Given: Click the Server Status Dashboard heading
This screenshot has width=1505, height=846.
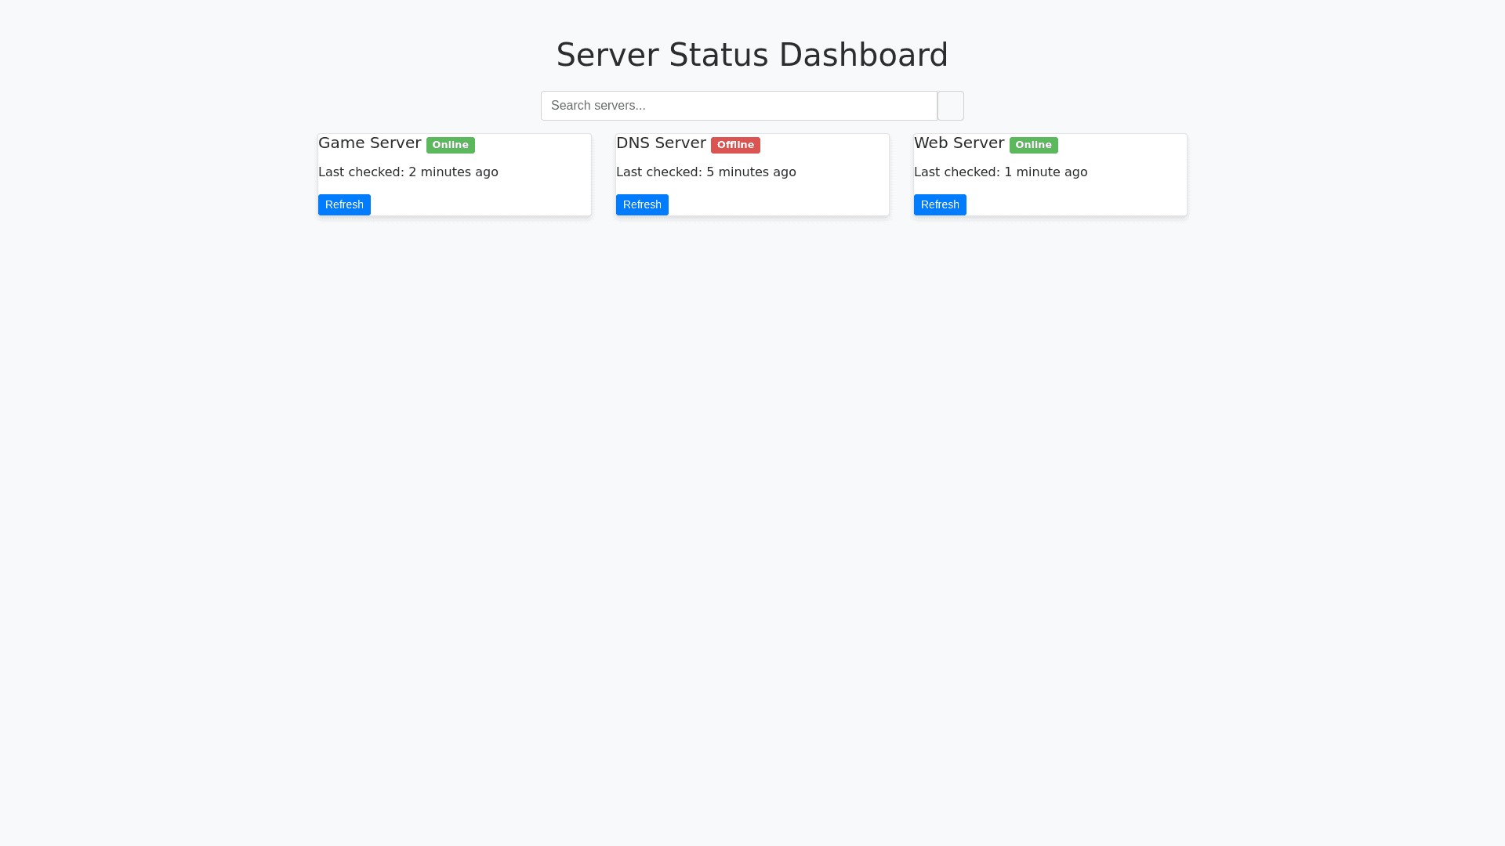Looking at the screenshot, I should tap(752, 55).
